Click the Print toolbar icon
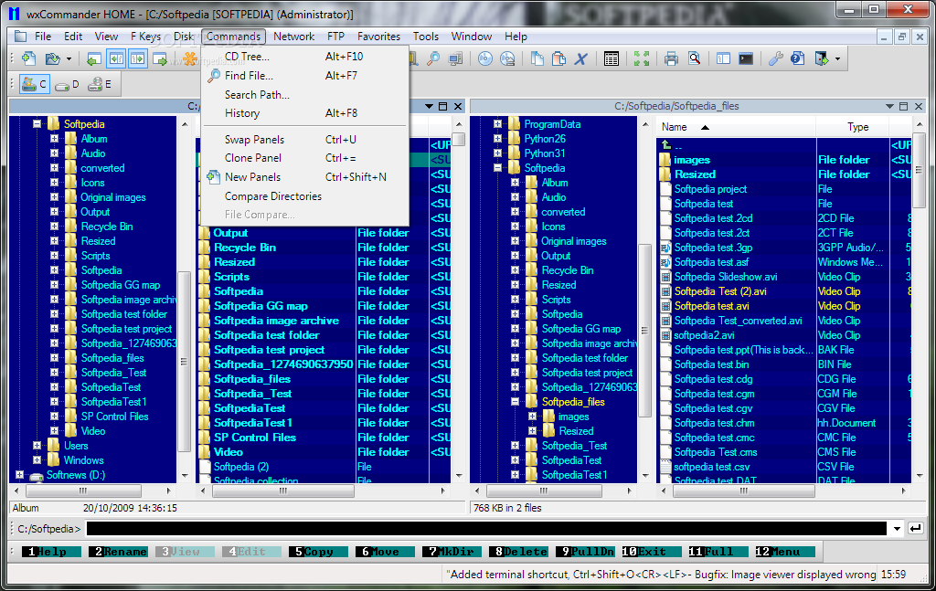 point(672,58)
